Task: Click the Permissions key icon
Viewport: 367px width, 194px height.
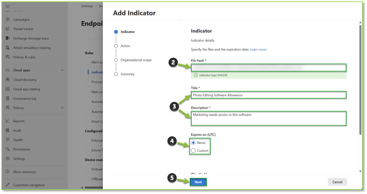Action: click(x=7, y=149)
